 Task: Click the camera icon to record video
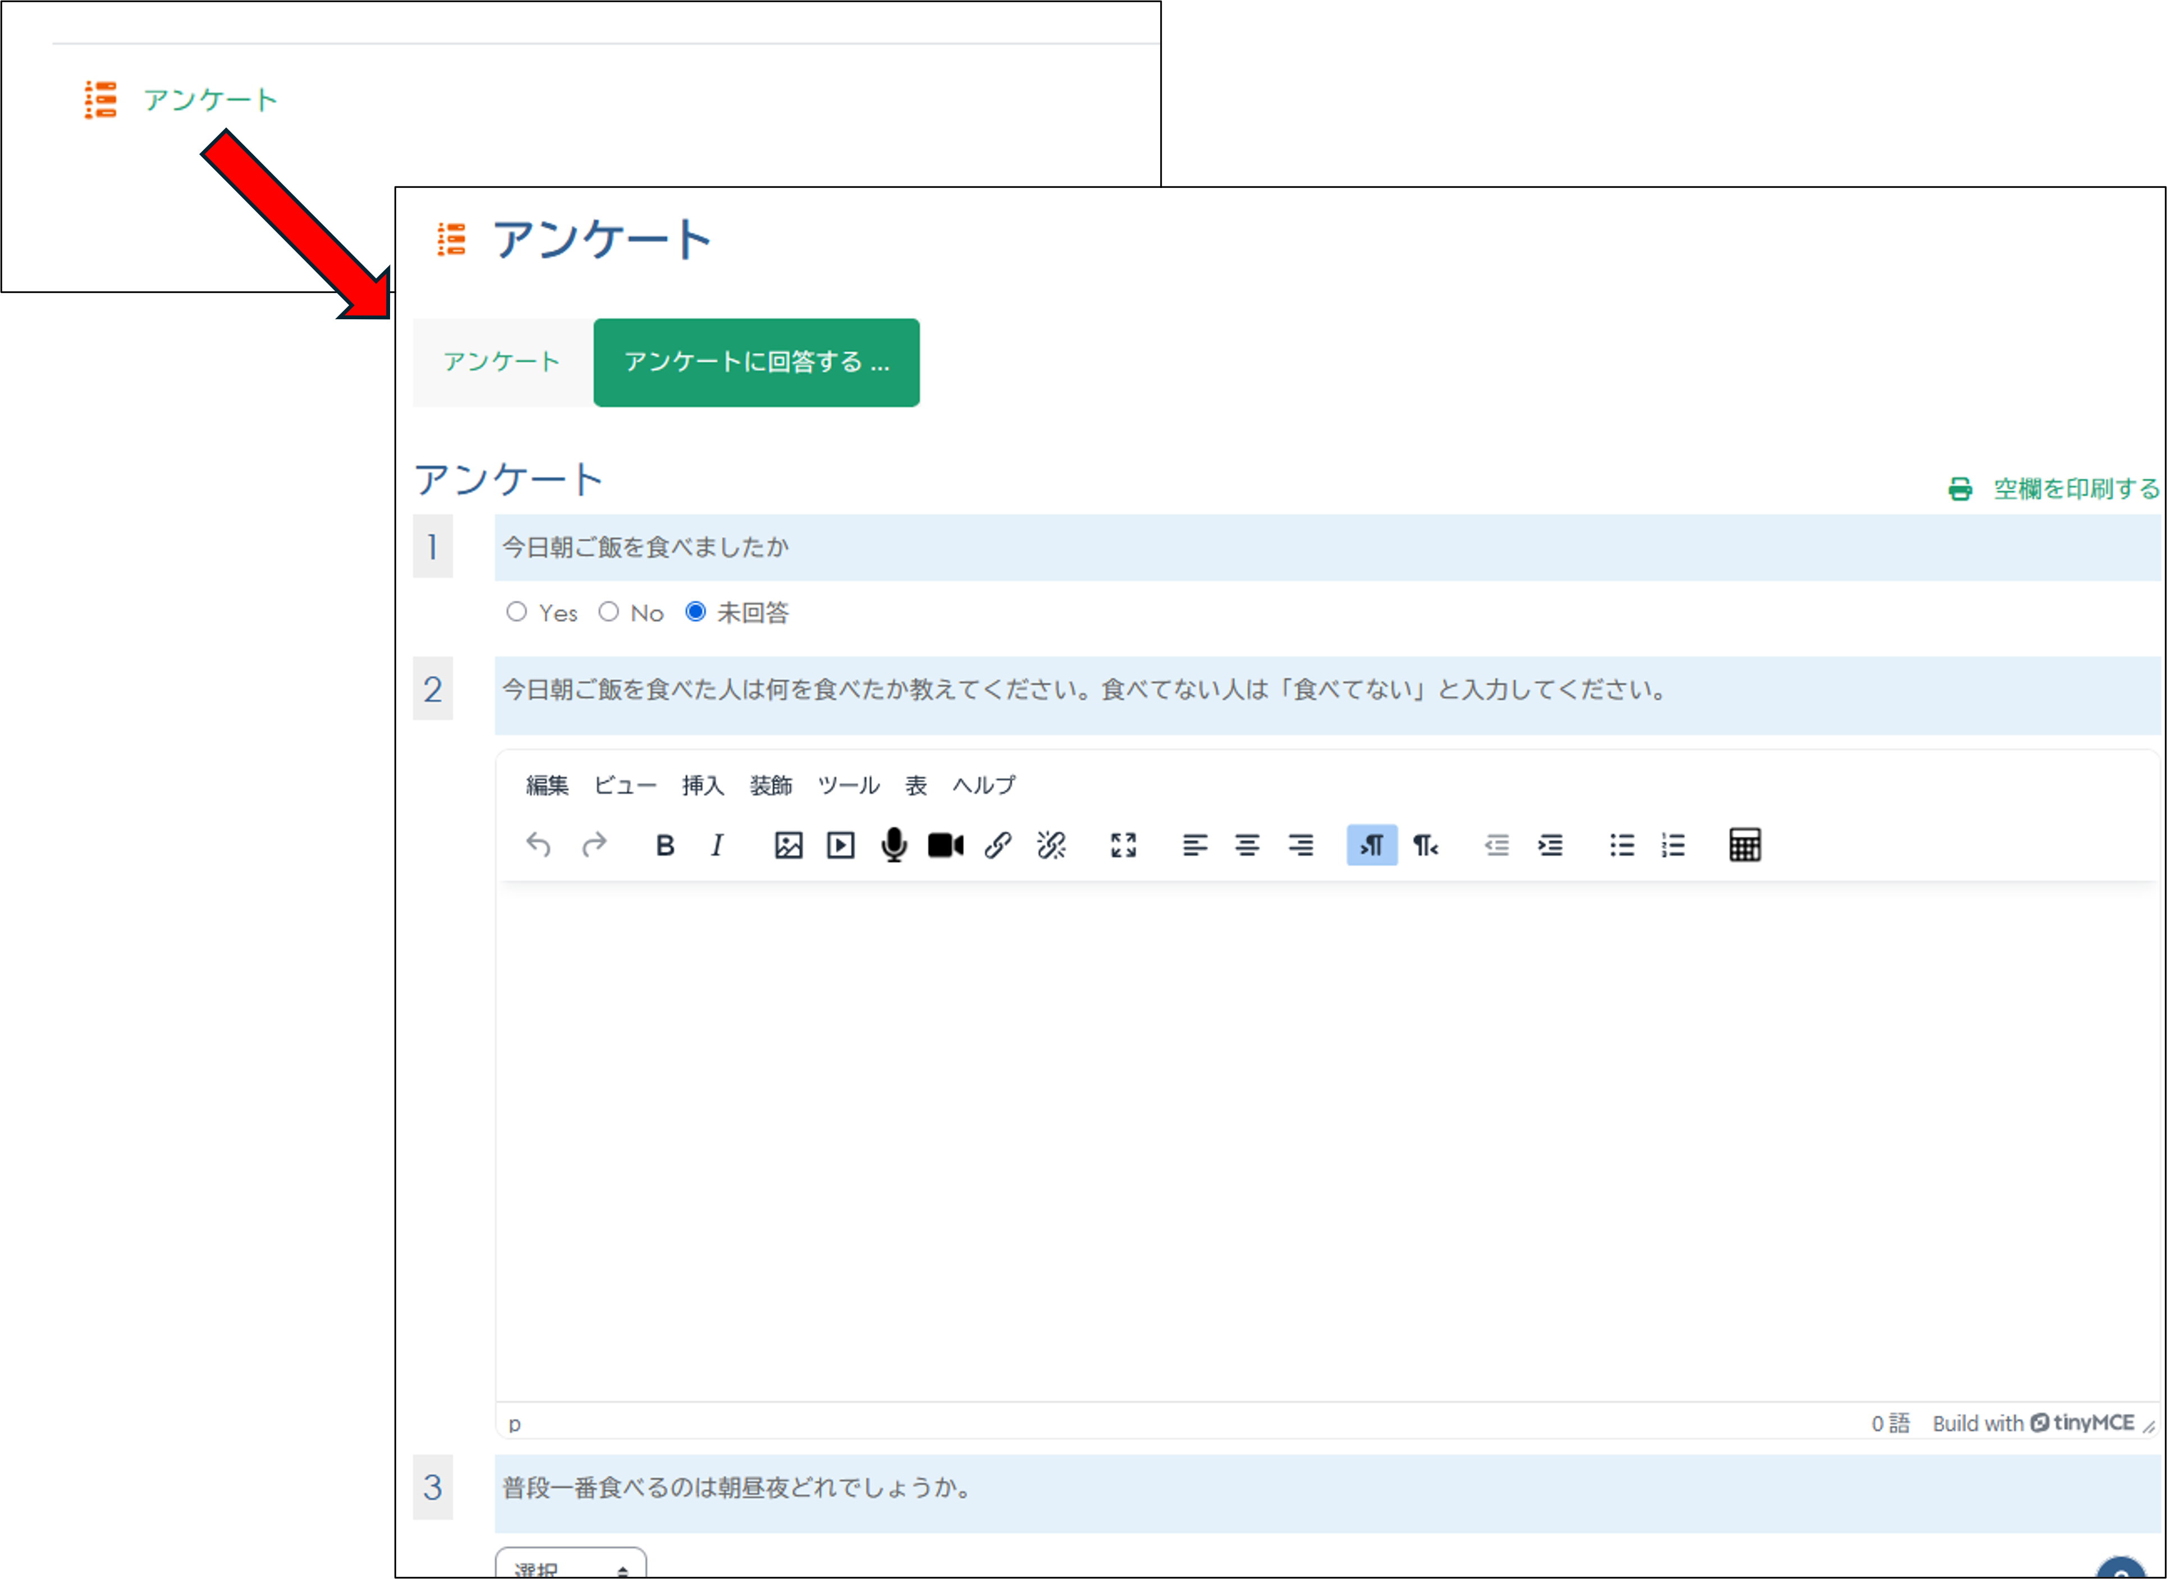pos(945,845)
